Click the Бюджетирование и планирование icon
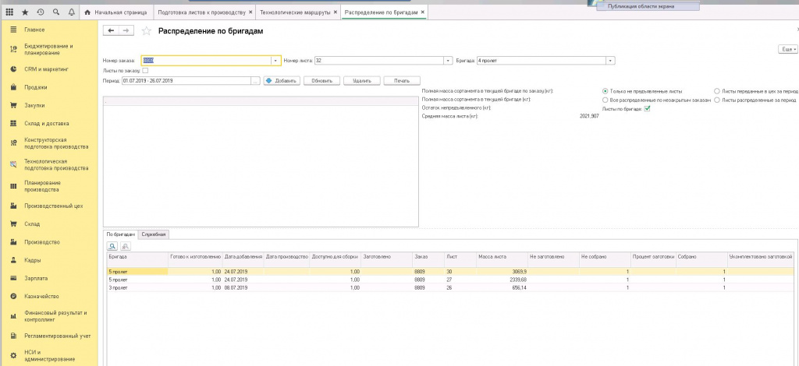799x366 pixels. point(14,49)
